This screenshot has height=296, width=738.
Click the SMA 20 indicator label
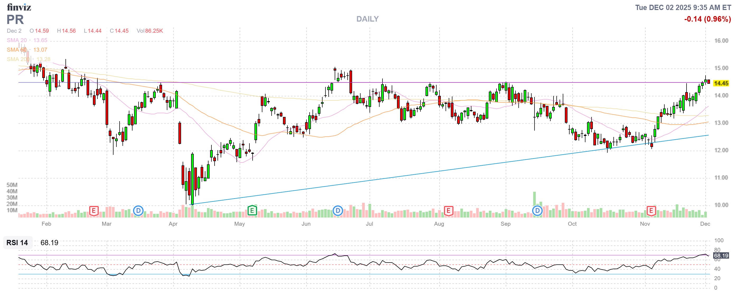click(17, 40)
